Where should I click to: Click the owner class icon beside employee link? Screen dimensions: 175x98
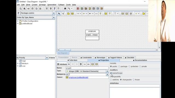pyautogui.click(x=67, y=77)
